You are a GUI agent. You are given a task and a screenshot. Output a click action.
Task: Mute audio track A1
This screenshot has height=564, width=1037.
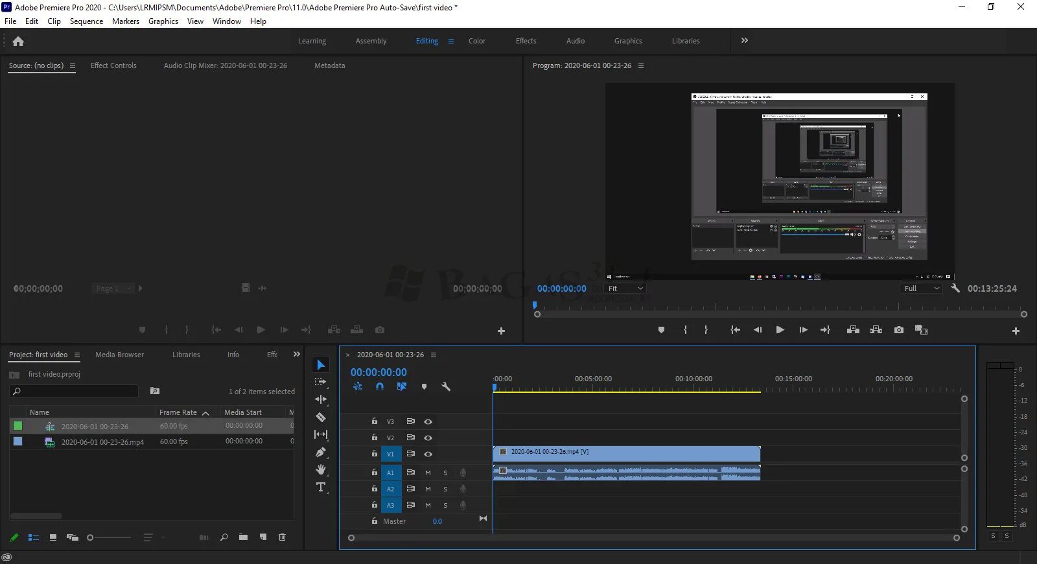tap(428, 473)
